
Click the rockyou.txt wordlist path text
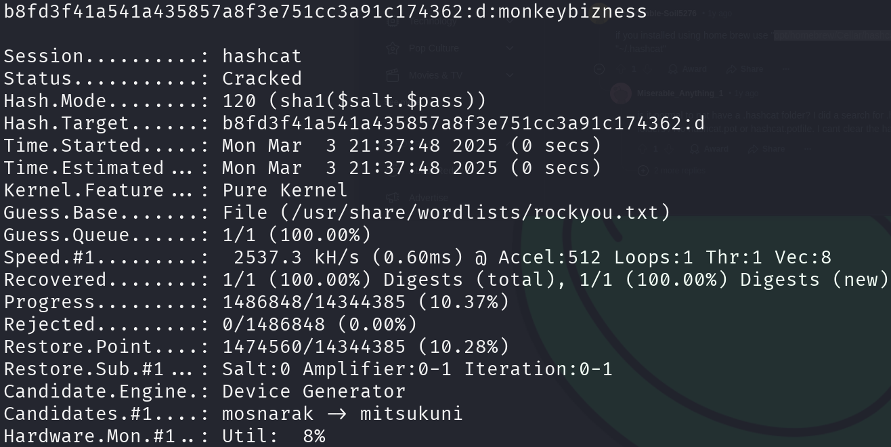475,213
